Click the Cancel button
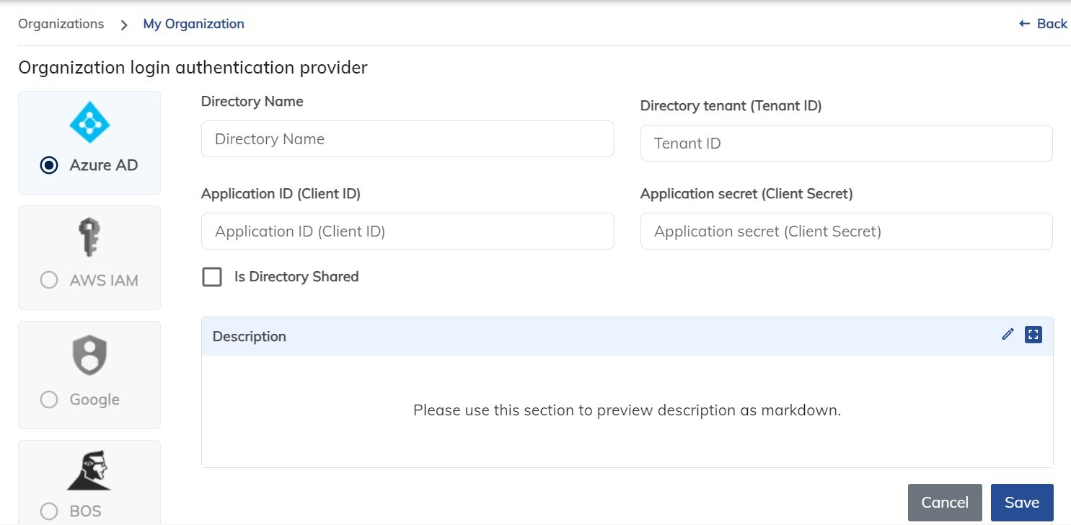The height and width of the screenshot is (525, 1071). click(x=945, y=503)
